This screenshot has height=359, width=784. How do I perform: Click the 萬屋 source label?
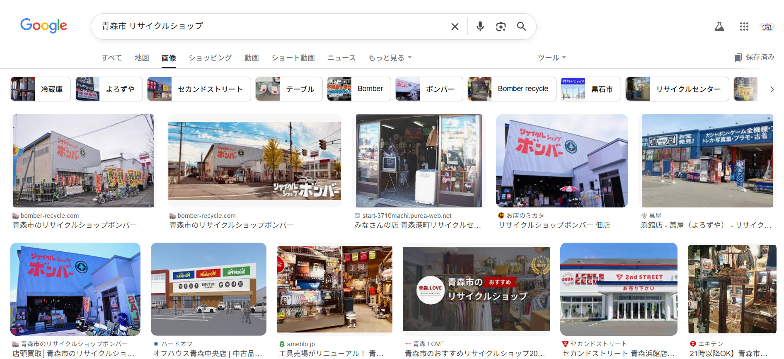point(655,216)
